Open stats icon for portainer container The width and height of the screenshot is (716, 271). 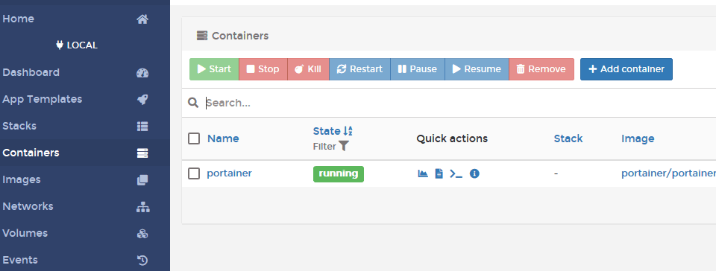[x=423, y=173]
